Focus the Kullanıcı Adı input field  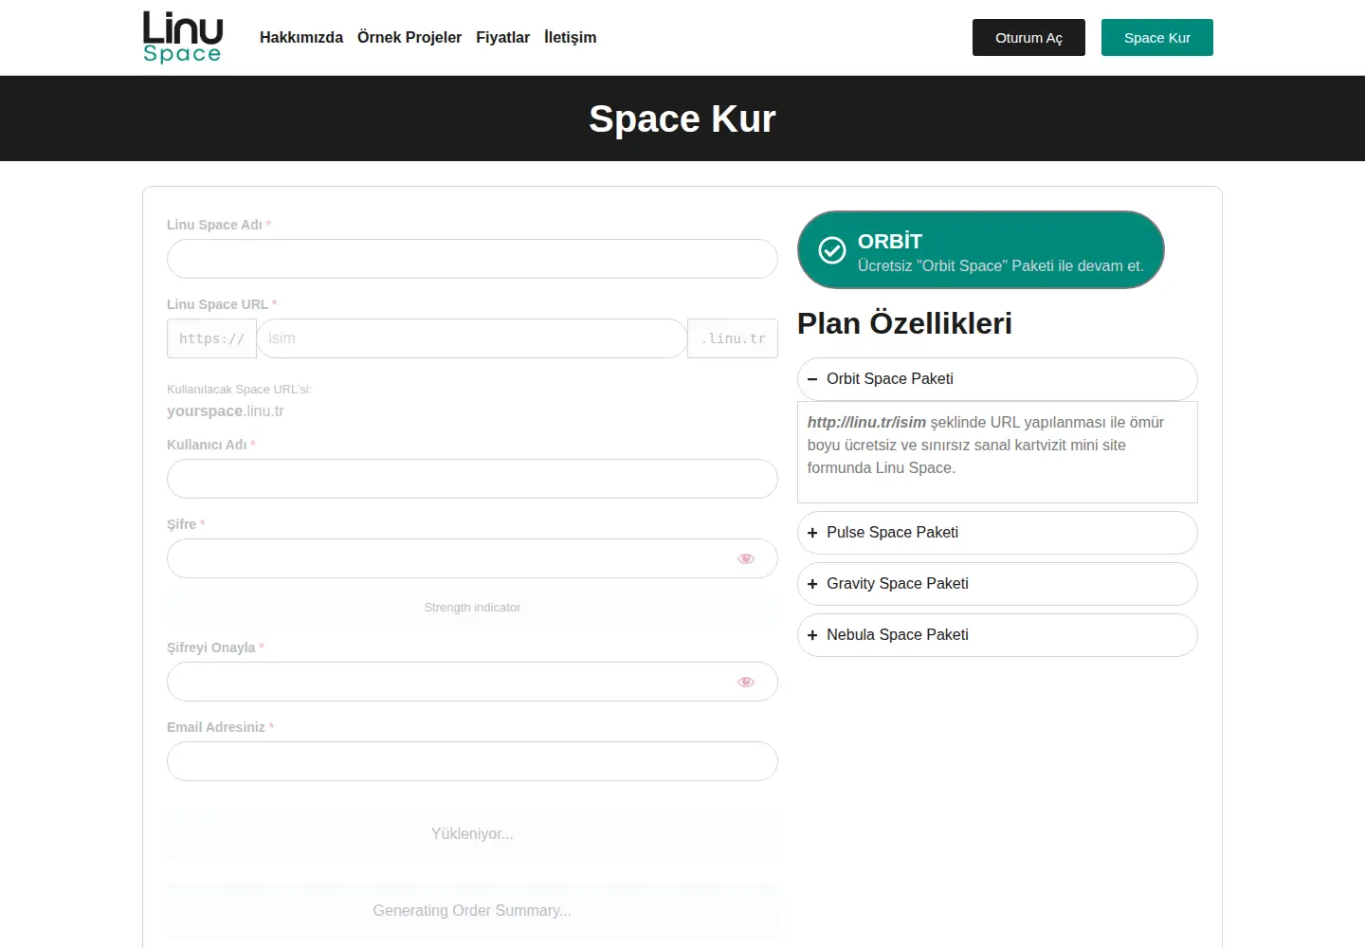(472, 479)
